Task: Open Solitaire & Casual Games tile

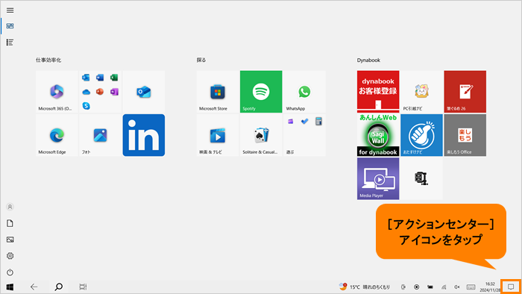Action: pyautogui.click(x=261, y=135)
